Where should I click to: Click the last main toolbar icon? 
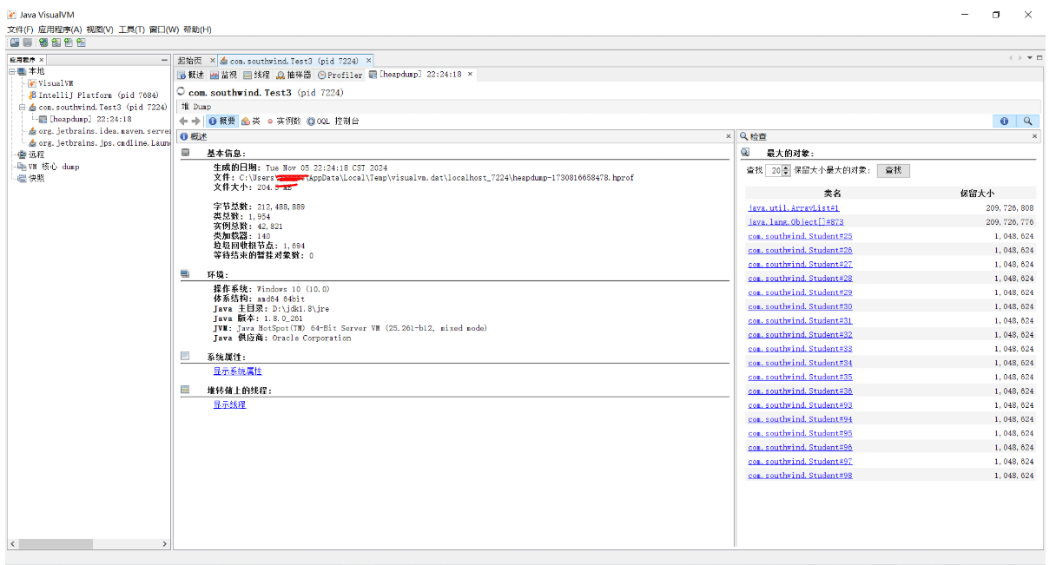(82, 43)
